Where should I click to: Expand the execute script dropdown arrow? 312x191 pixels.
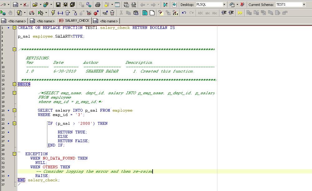(x=25, y=13)
